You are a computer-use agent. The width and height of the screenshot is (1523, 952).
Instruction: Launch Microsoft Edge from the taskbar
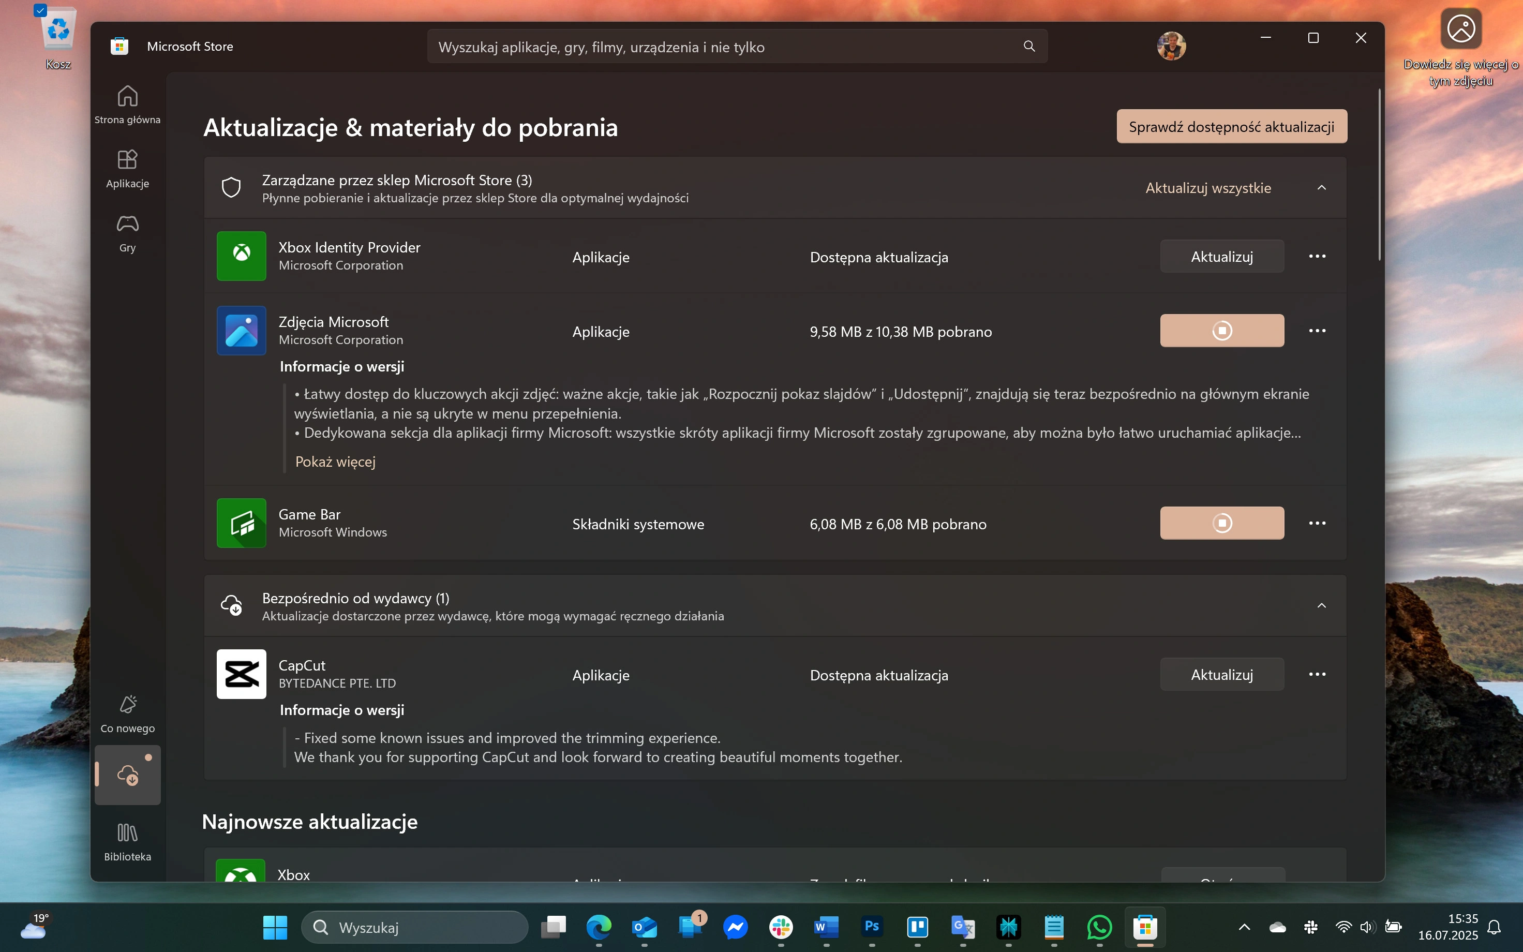pos(599,927)
